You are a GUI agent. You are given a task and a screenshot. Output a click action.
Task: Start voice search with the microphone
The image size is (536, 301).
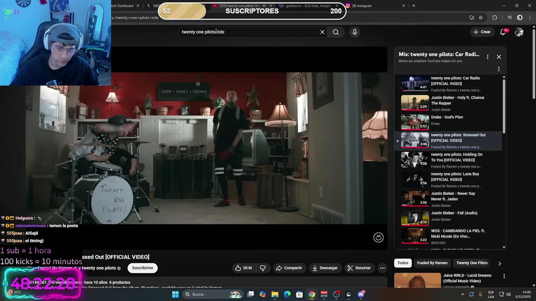[355, 32]
